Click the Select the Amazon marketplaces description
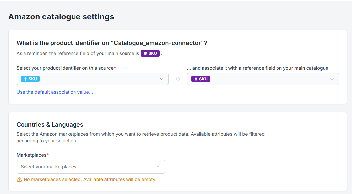Image resolution: width=352 pixels, height=194 pixels. (x=140, y=137)
